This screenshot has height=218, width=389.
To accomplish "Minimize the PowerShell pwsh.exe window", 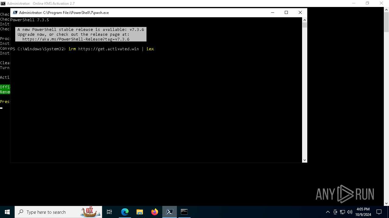I will [272, 12].
